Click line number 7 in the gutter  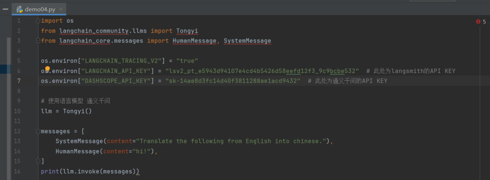(x=19, y=81)
